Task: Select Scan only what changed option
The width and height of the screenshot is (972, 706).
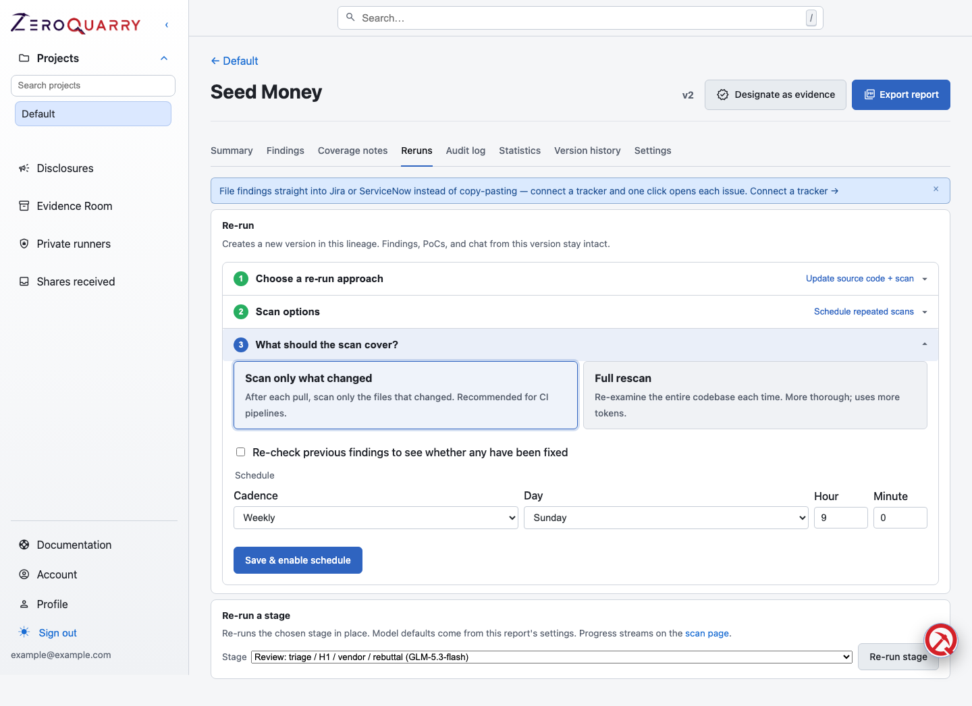Action: tap(406, 396)
